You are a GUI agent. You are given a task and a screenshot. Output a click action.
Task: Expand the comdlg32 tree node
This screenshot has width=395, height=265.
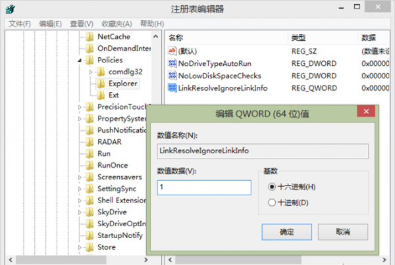pos(92,72)
